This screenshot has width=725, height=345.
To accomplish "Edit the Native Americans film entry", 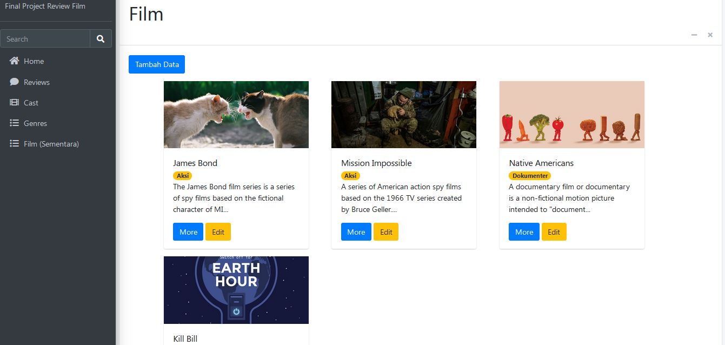I will click(554, 232).
